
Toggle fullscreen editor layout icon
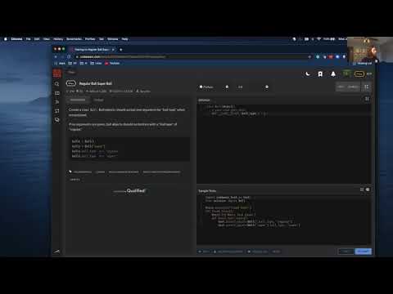pyautogui.click(x=366, y=87)
